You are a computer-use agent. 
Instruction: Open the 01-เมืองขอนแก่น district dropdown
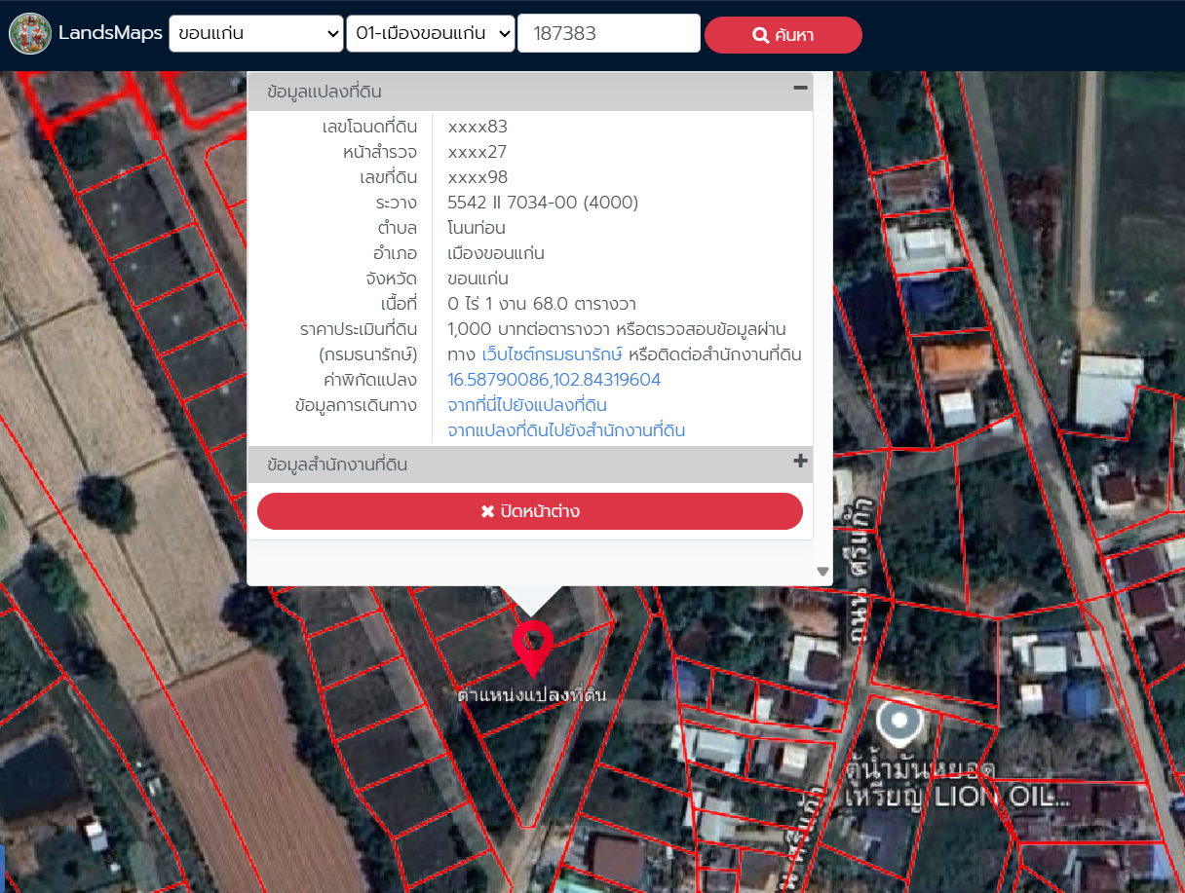click(430, 34)
